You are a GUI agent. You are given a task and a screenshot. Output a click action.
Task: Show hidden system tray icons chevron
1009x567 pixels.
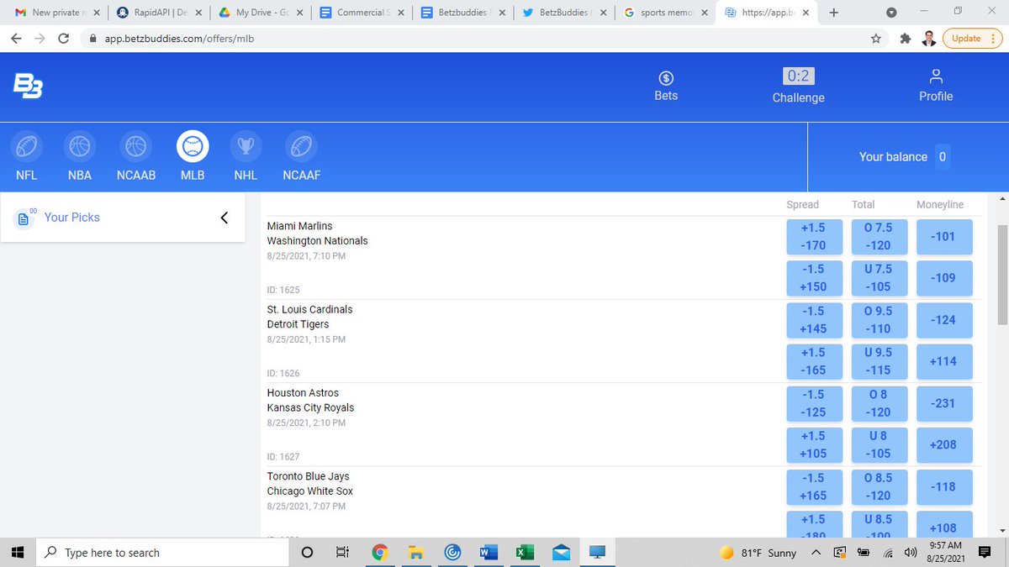click(816, 552)
